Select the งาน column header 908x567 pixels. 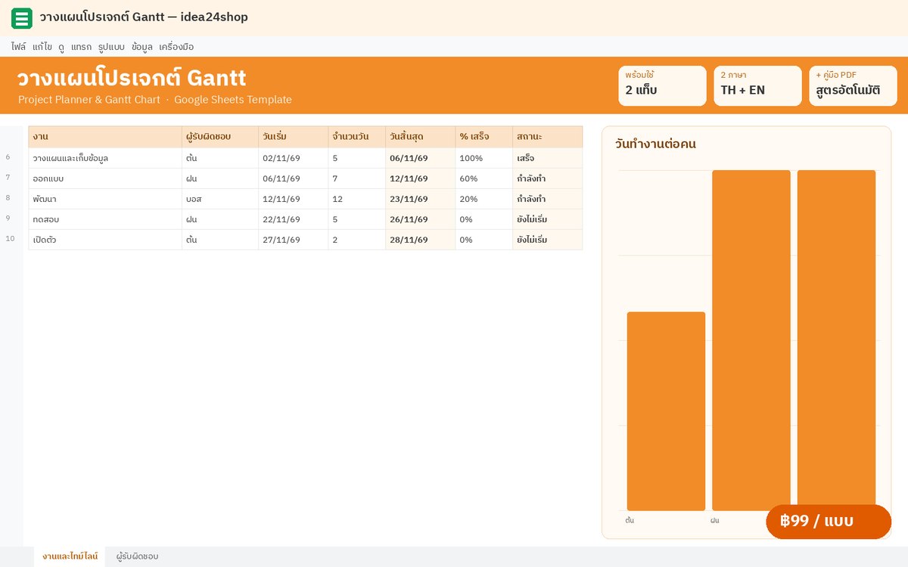pos(105,137)
